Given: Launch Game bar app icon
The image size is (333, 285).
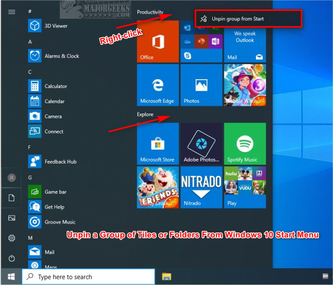Looking at the screenshot, I should click(x=35, y=192).
